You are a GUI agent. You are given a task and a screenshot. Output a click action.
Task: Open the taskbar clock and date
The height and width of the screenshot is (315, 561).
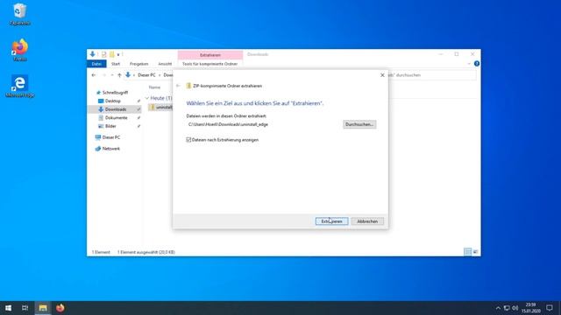(531, 308)
